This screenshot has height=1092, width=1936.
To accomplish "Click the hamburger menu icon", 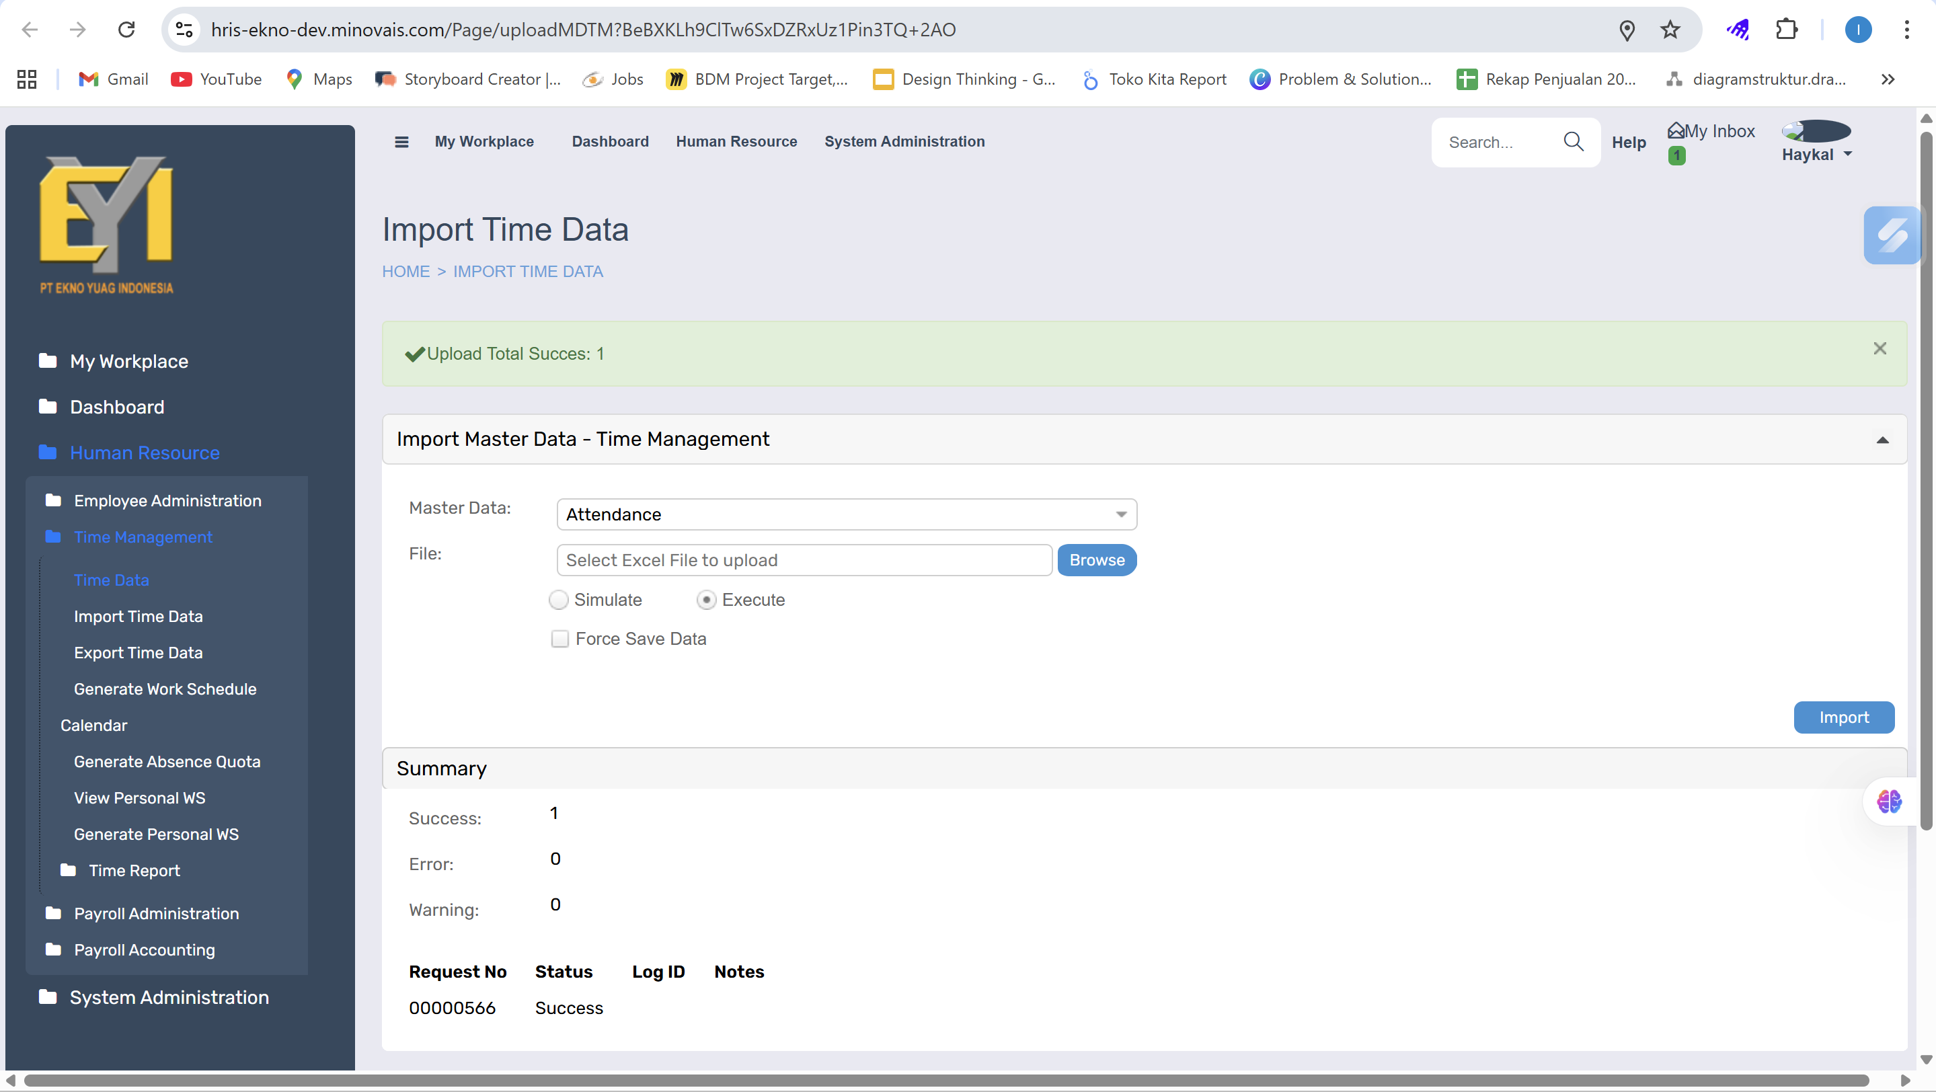I will pyautogui.click(x=401, y=142).
